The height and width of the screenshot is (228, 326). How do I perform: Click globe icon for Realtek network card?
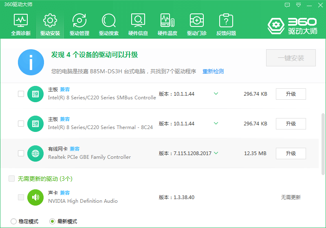pyautogui.click(x=35, y=153)
